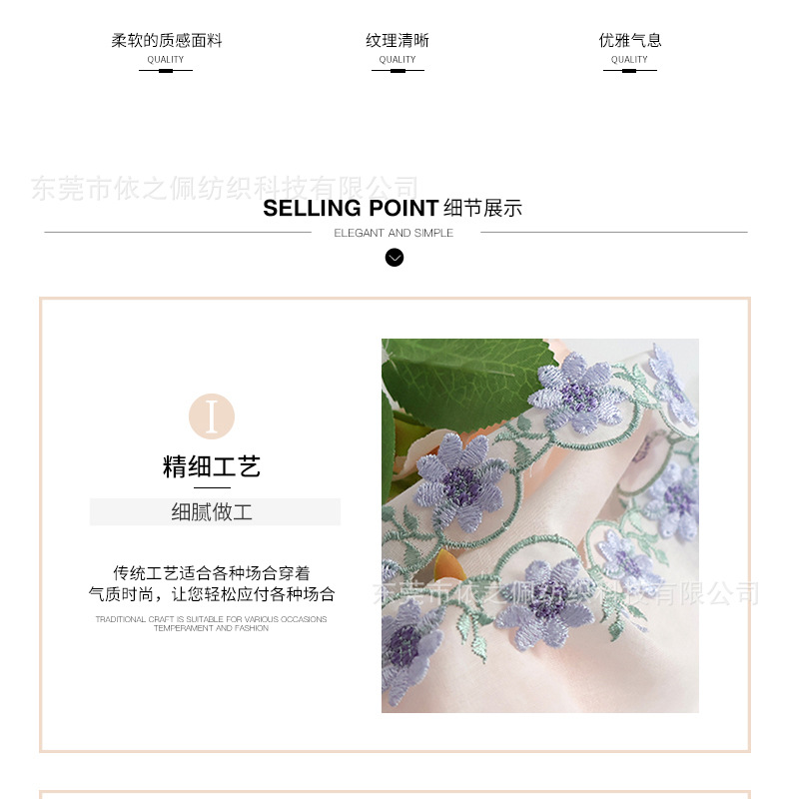The width and height of the screenshot is (789, 799).
Task: Select the 纹理清晰 feature label
Action: point(397,40)
